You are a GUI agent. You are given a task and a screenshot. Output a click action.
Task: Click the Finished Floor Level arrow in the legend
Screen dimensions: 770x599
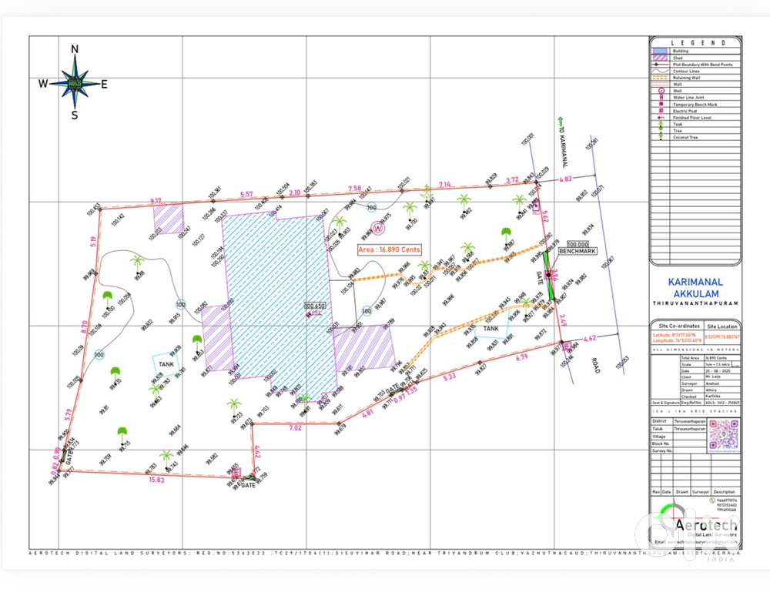tap(661, 118)
